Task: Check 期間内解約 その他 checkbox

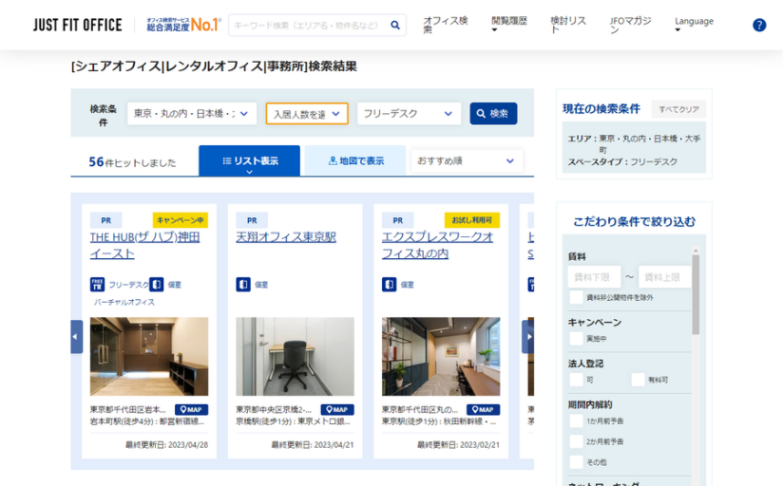Action: (576, 462)
